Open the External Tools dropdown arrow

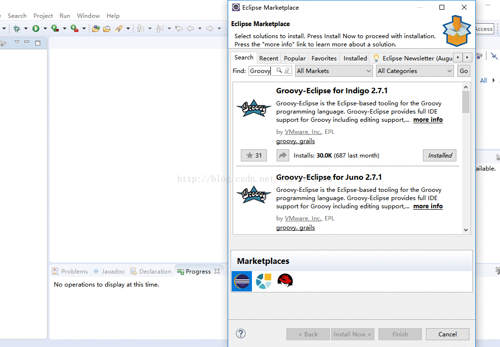click(x=84, y=29)
